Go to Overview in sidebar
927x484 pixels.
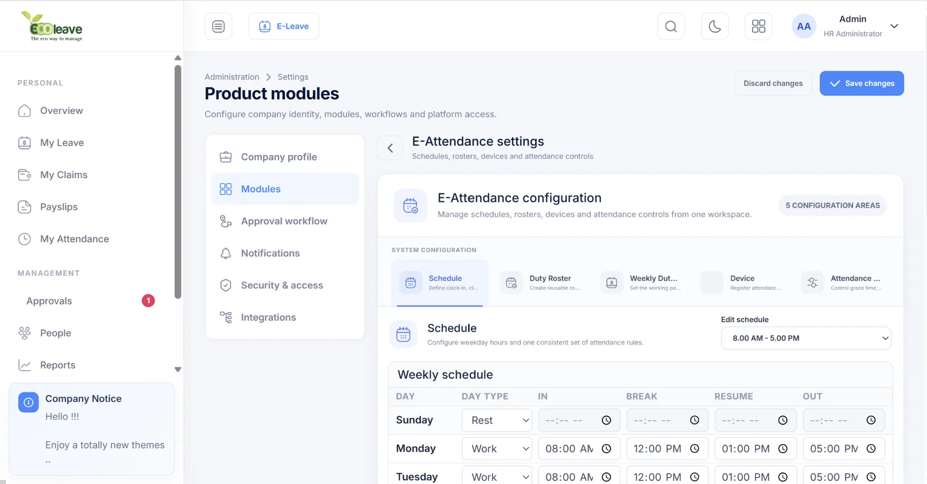[x=61, y=110]
